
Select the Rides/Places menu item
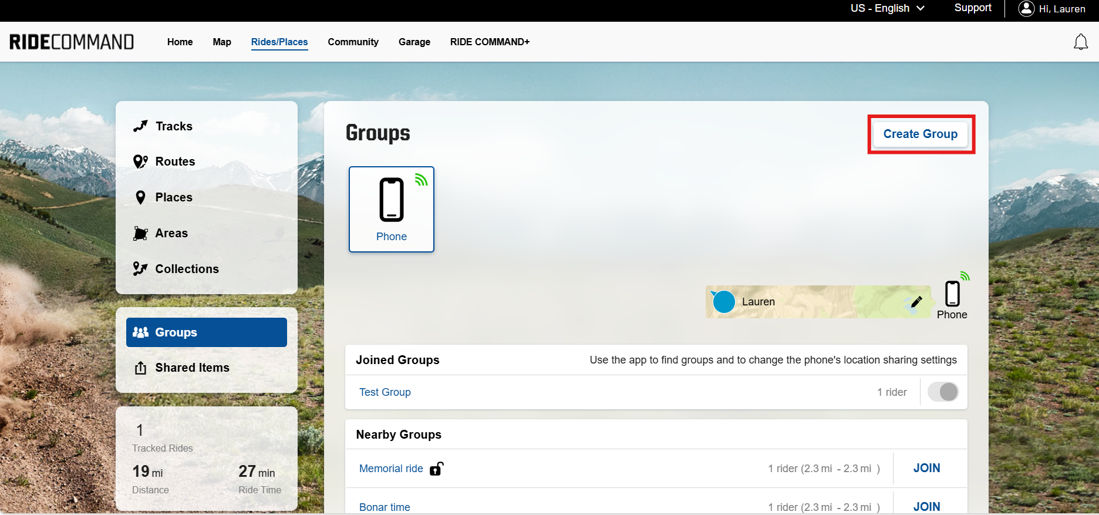[279, 42]
